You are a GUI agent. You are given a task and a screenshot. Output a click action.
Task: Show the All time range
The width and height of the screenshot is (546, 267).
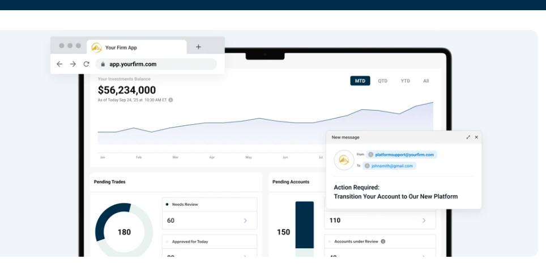(426, 81)
